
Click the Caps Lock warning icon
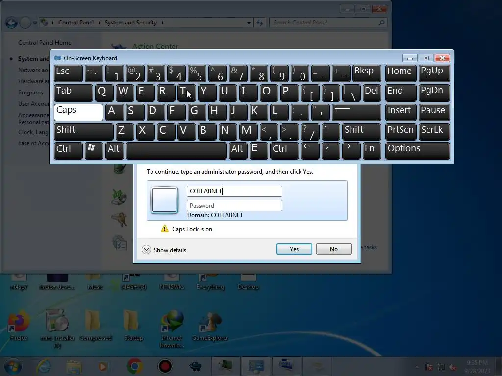click(x=165, y=229)
